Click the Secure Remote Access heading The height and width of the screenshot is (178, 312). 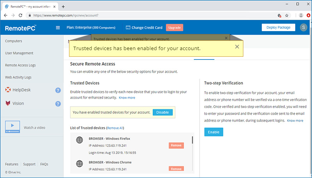click(x=92, y=64)
